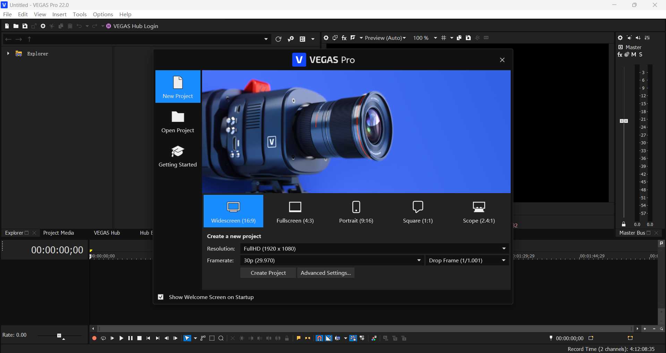The image size is (666, 353).
Task: Open the Insert menu
Action: (59, 14)
